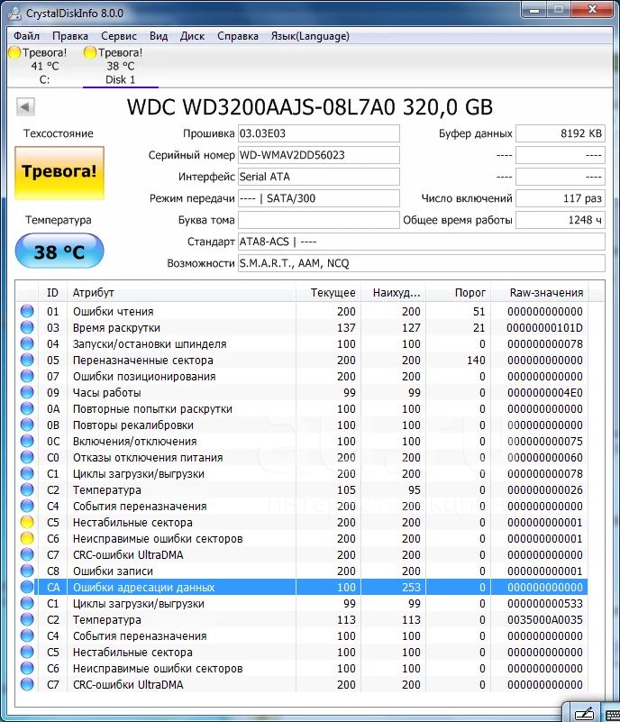Open the Язык(Language) menu

tap(310, 36)
